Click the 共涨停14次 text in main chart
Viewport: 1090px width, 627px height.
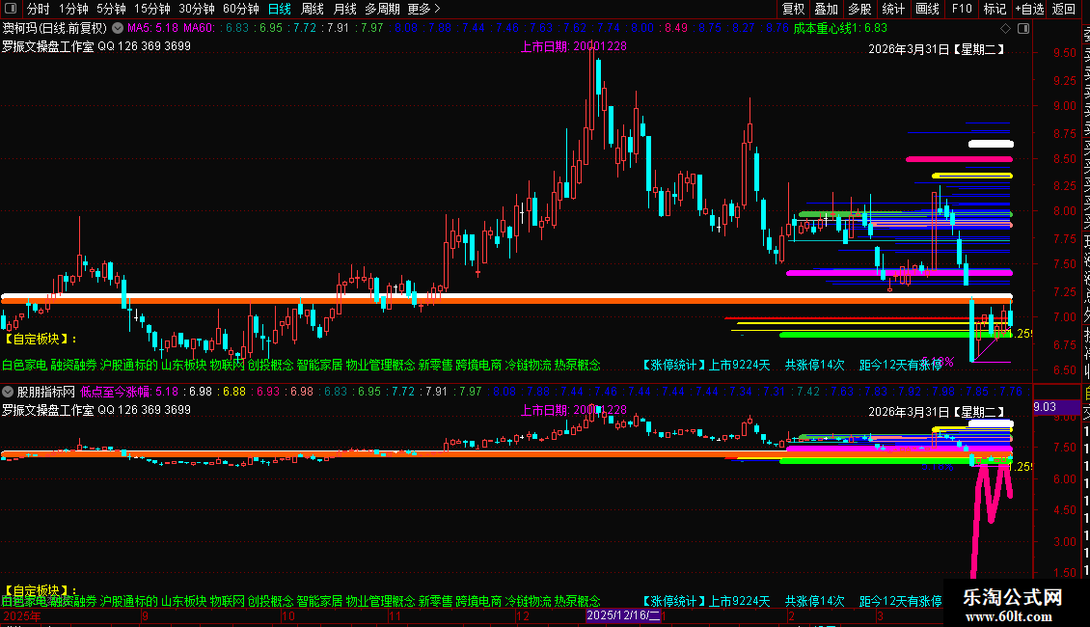815,365
